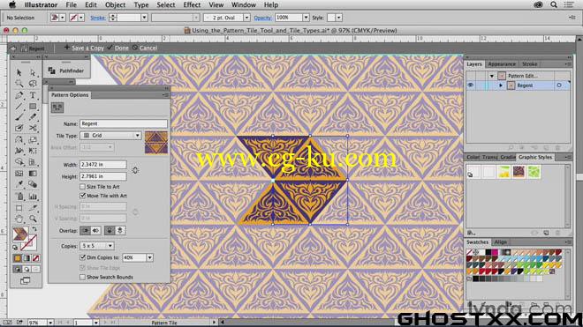Click the Stroke link in control bar
The height and width of the screenshot is (327, 583).
[98, 18]
